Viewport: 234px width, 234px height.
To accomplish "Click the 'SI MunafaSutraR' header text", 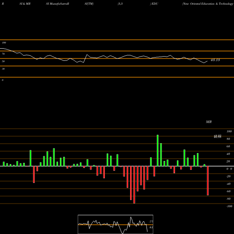I will pyautogui.click(x=58, y=4).
